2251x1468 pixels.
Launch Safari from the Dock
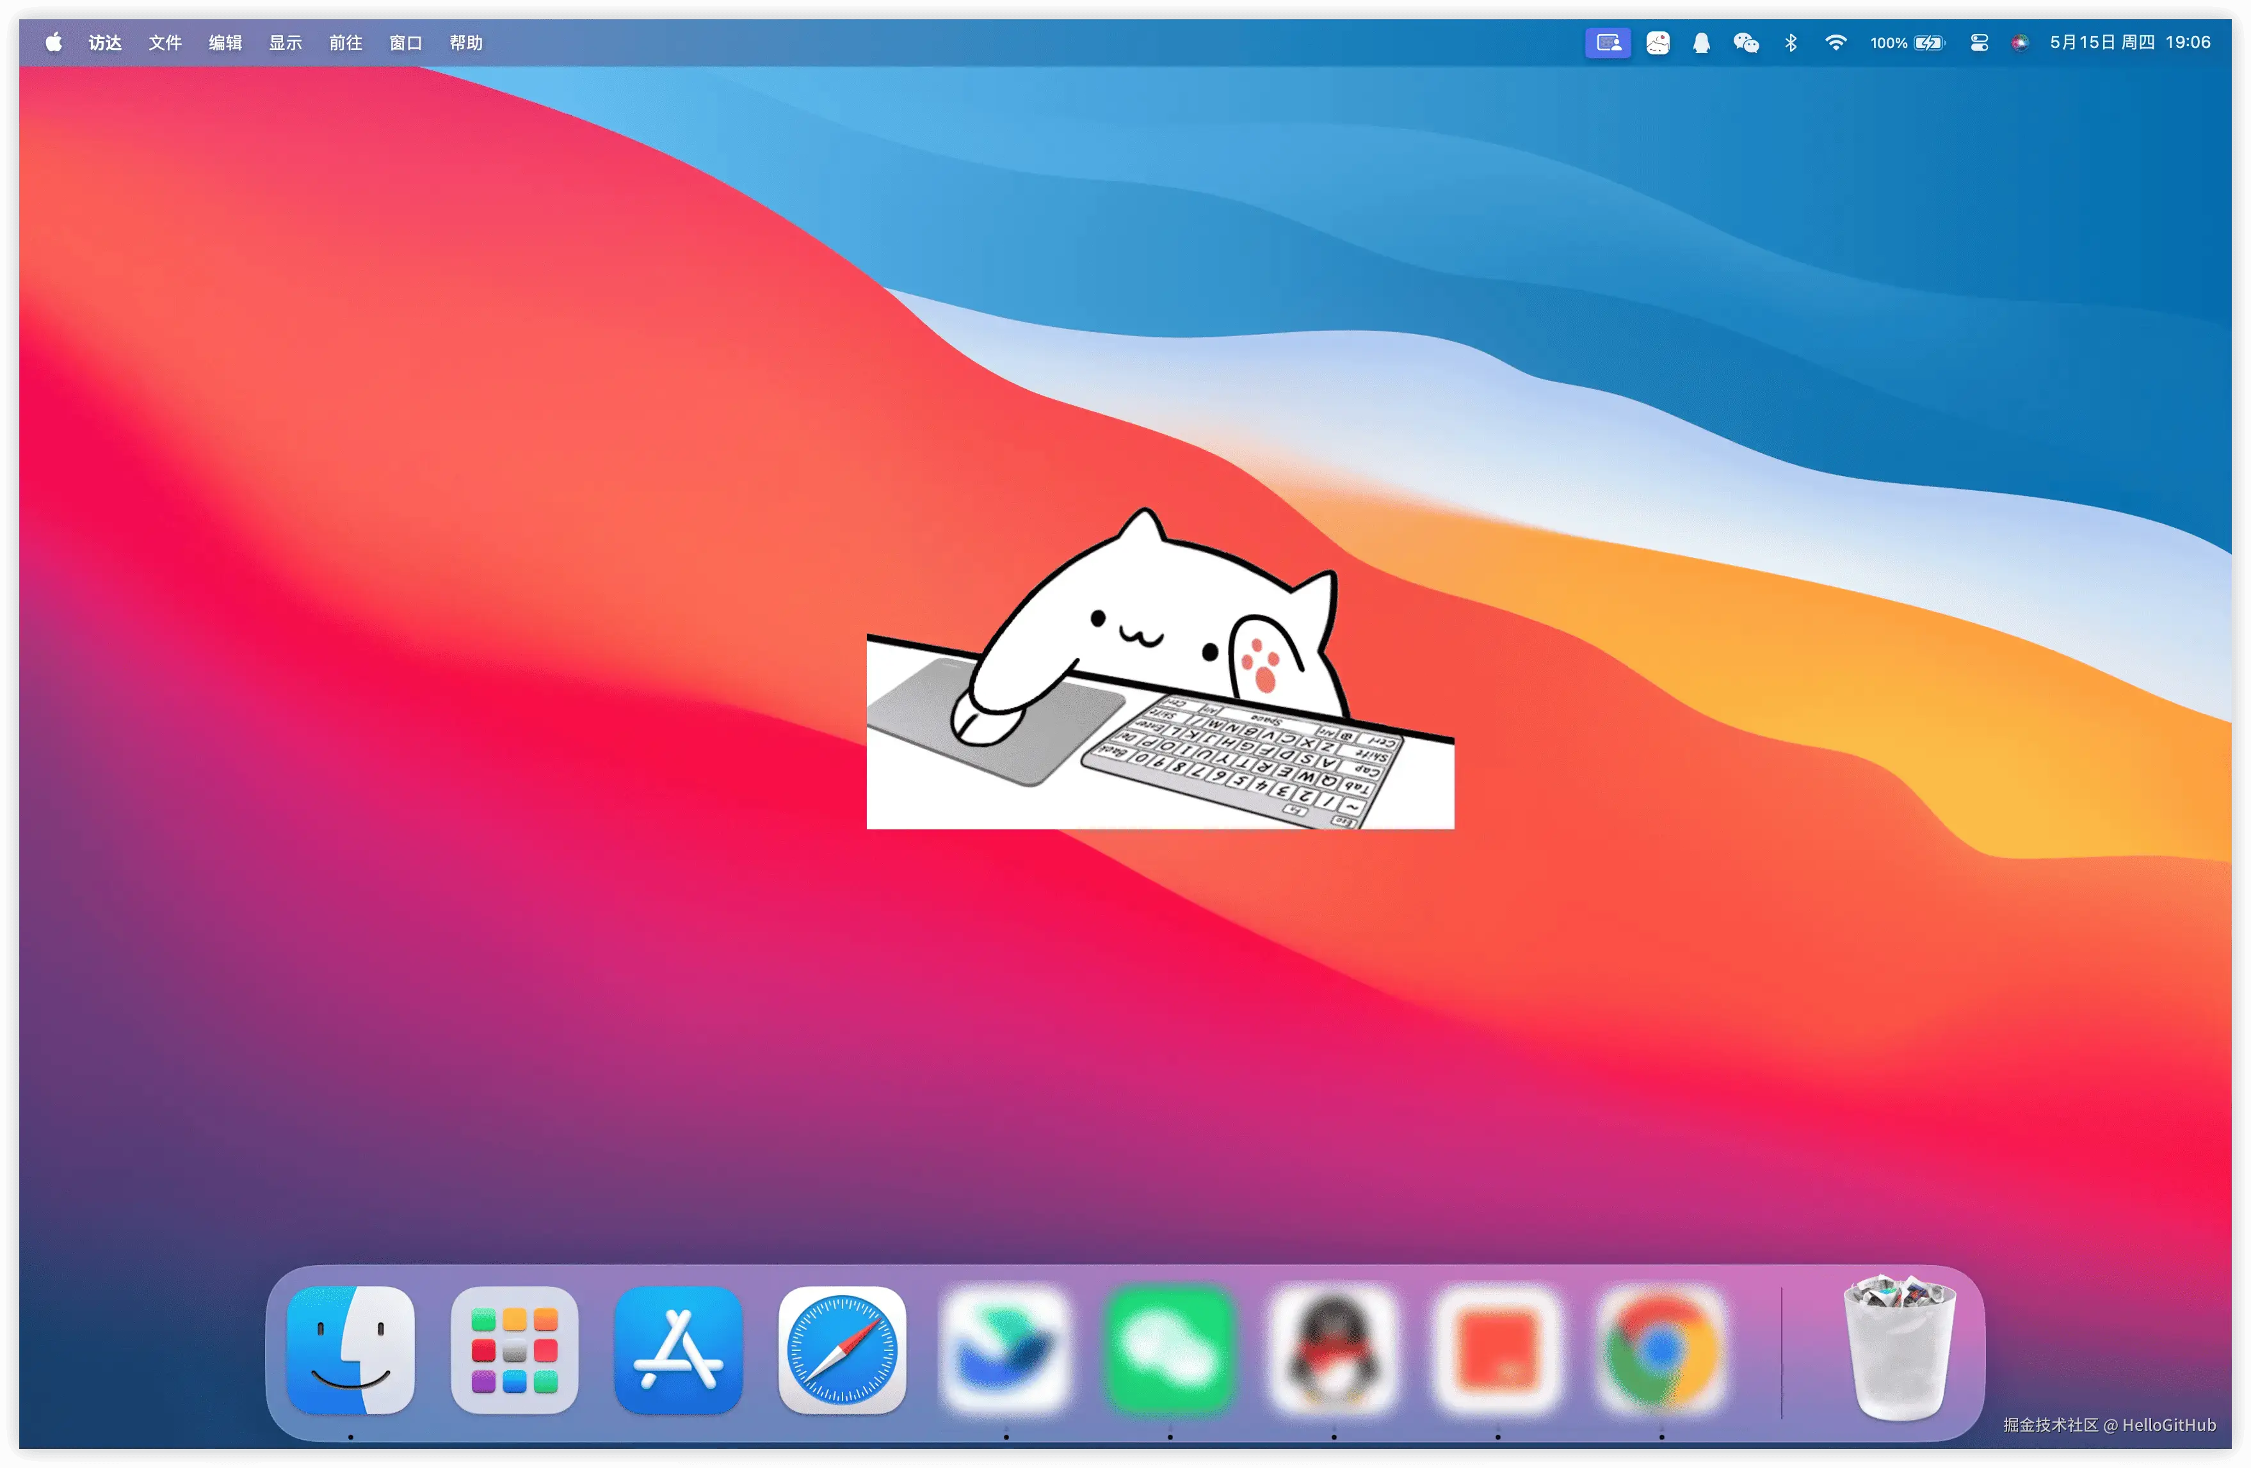click(x=842, y=1349)
